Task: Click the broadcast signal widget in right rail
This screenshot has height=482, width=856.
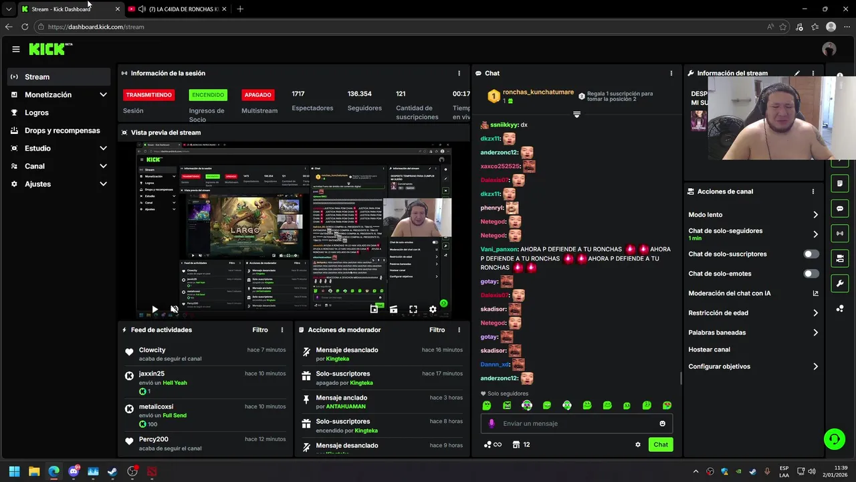Action: click(x=840, y=233)
